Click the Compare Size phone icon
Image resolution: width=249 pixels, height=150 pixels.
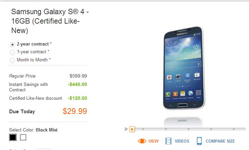(199, 141)
